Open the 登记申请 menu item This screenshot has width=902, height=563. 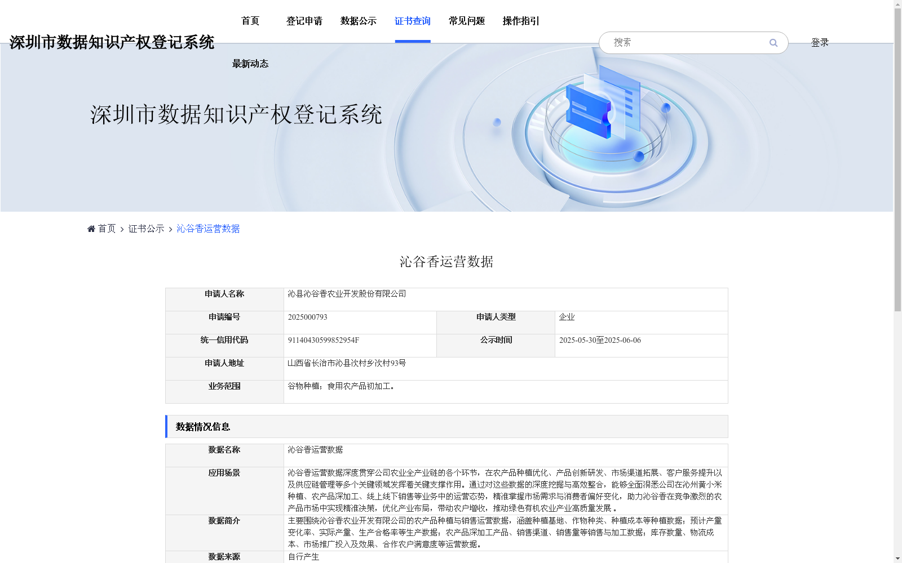click(x=304, y=21)
